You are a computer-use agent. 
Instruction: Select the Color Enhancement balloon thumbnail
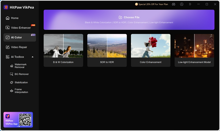(x=151, y=46)
